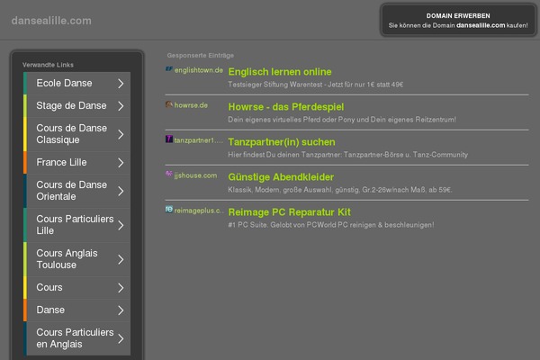Select Cours Particuliers en Anglais
The width and height of the screenshot is (540, 360).
click(76, 338)
